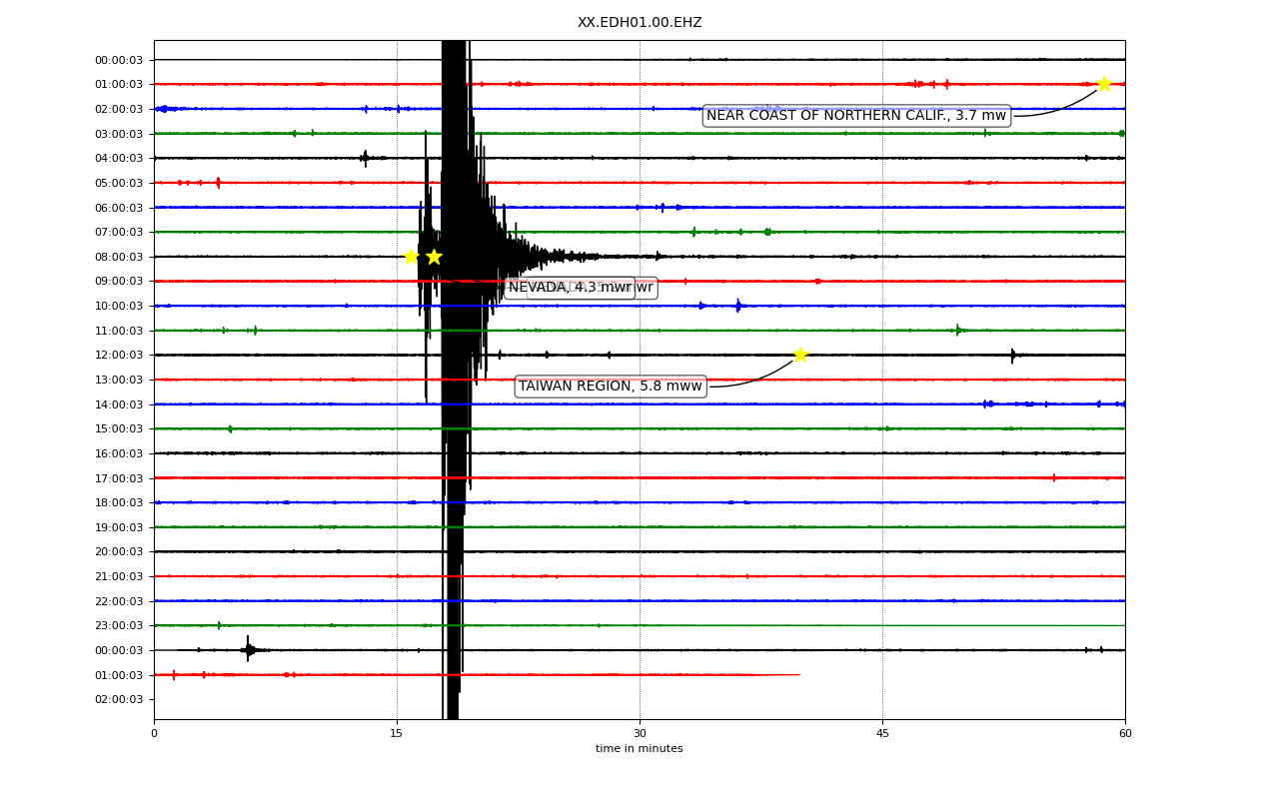The width and height of the screenshot is (1279, 799).
Task: Click the 'time in minutes' axis label
Action: click(x=639, y=749)
